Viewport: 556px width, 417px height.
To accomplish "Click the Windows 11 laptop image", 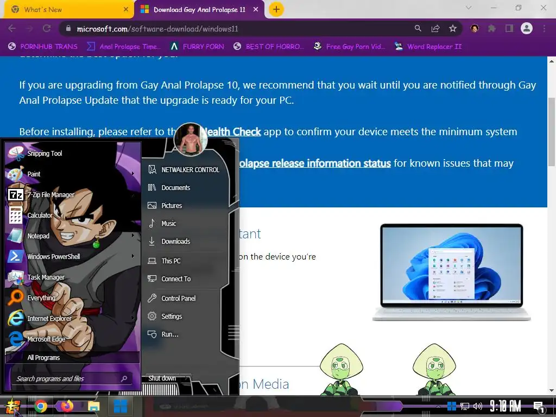I will click(x=451, y=272).
